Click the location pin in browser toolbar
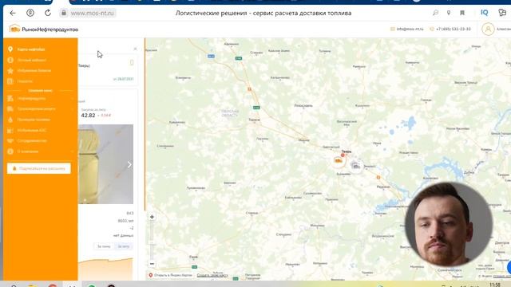The width and height of the screenshot is (511, 287). tap(449, 13)
